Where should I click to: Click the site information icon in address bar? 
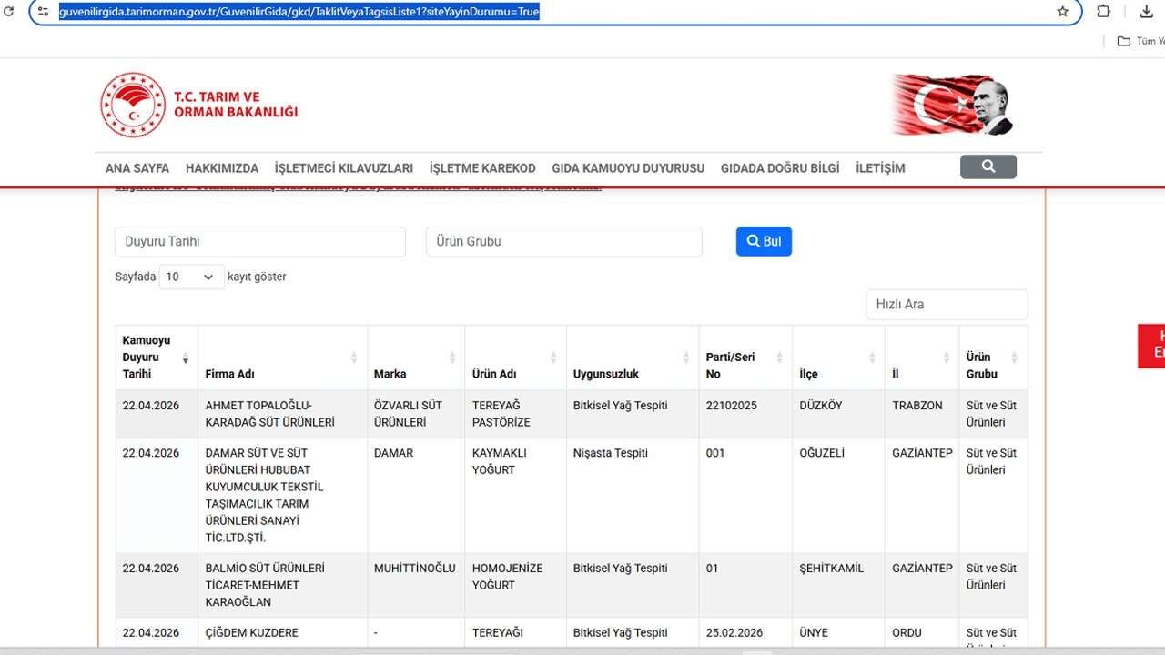43,12
